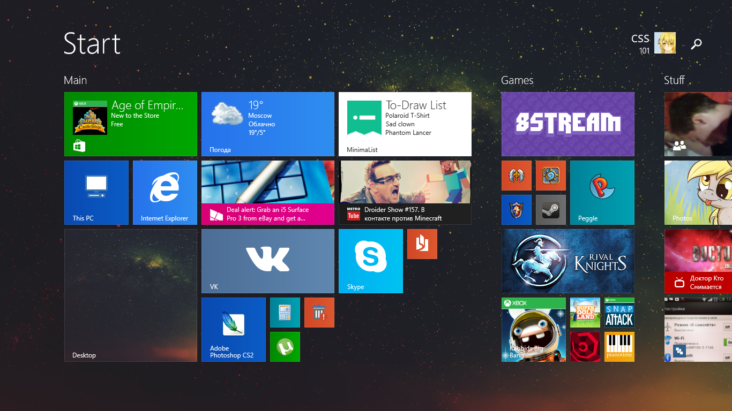Launch the VK tile

tap(268, 261)
